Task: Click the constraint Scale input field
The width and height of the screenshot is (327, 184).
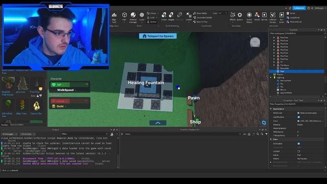Action: [223, 13]
